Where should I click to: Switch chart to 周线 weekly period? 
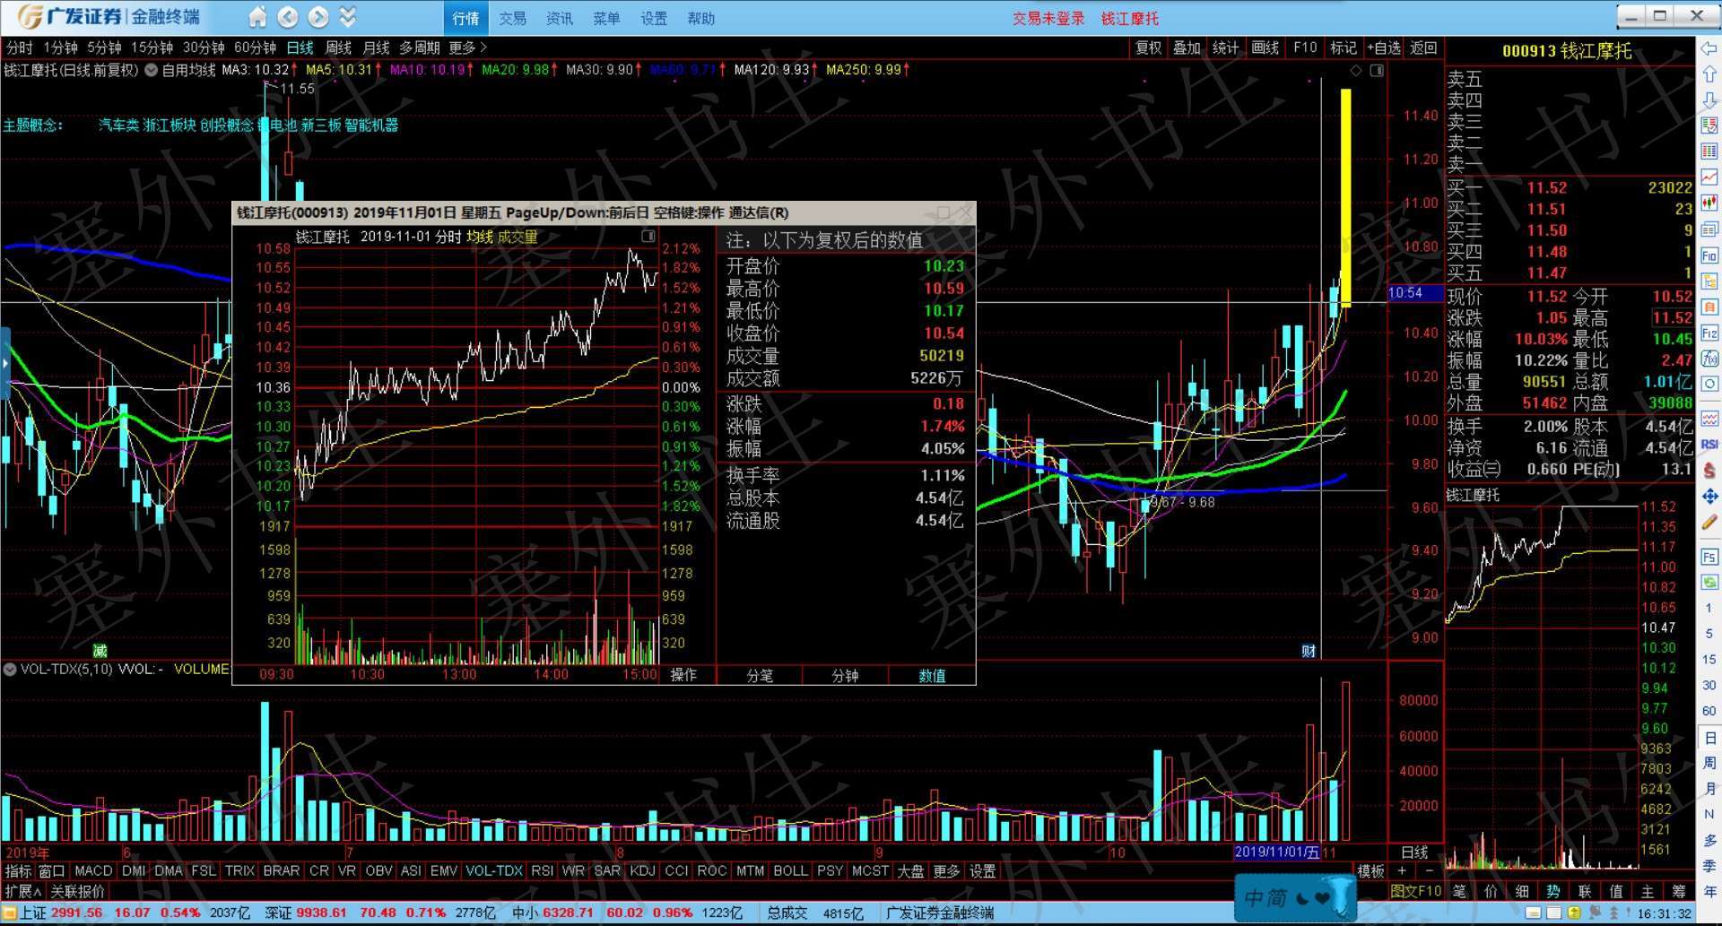point(338,48)
